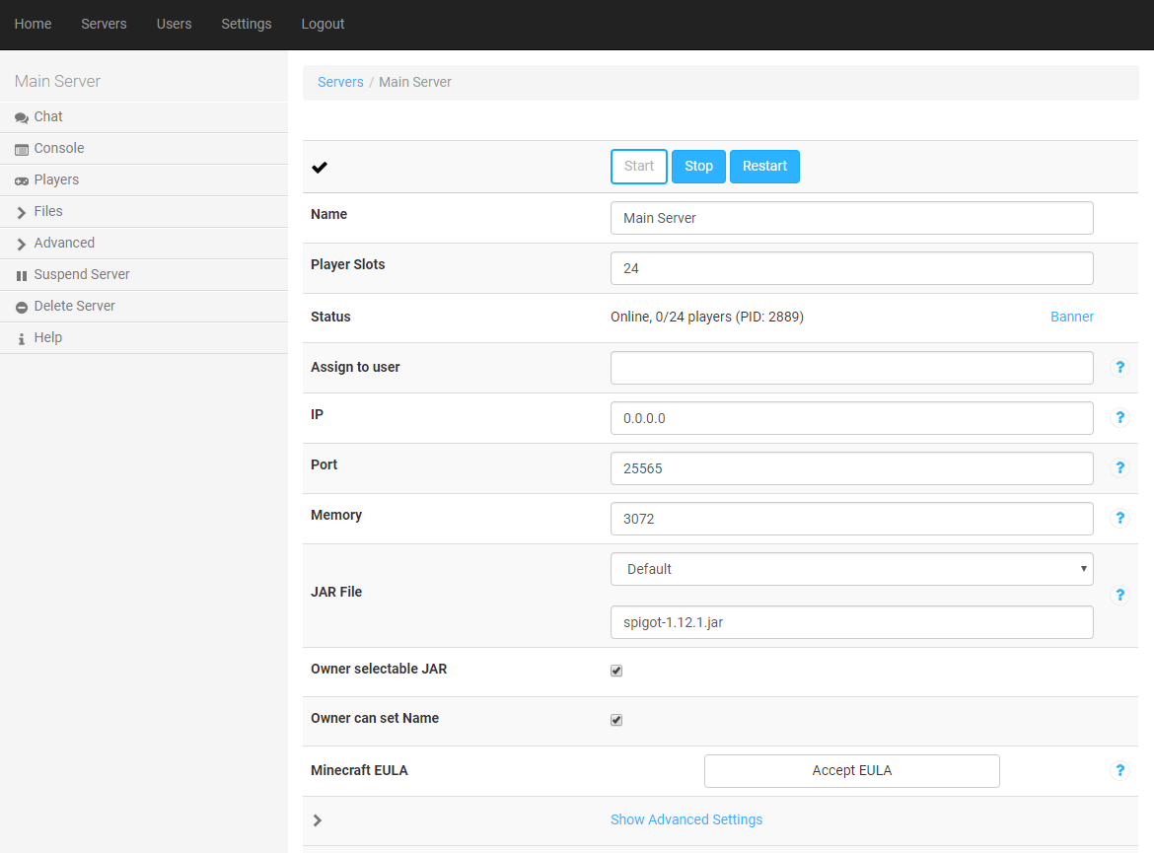Click the Suspend Server pause icon
The height and width of the screenshot is (853, 1154).
(22, 275)
